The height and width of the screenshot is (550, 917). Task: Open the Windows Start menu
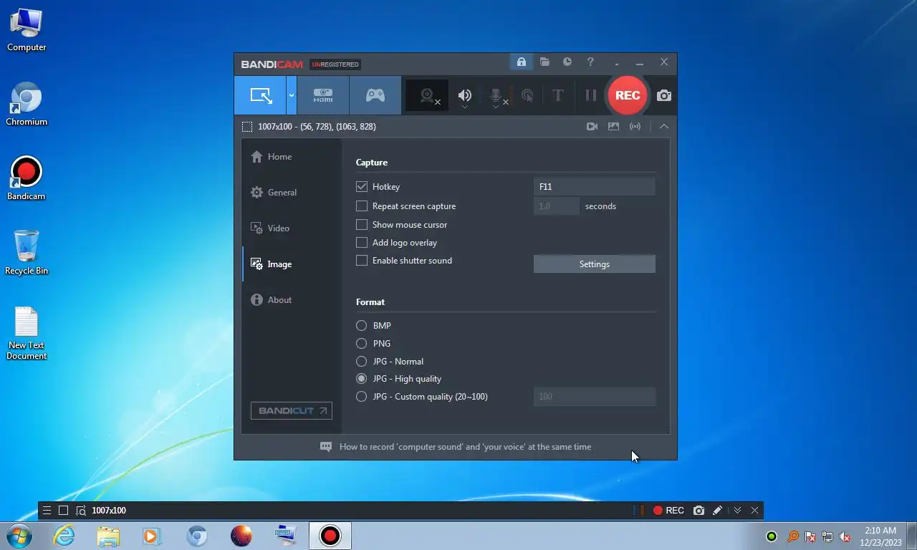[19, 536]
